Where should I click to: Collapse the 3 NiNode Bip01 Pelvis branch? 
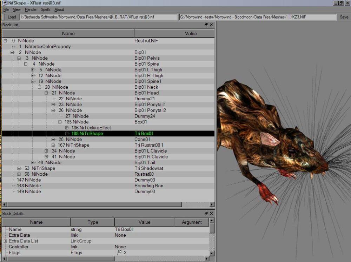pyautogui.click(x=19, y=58)
